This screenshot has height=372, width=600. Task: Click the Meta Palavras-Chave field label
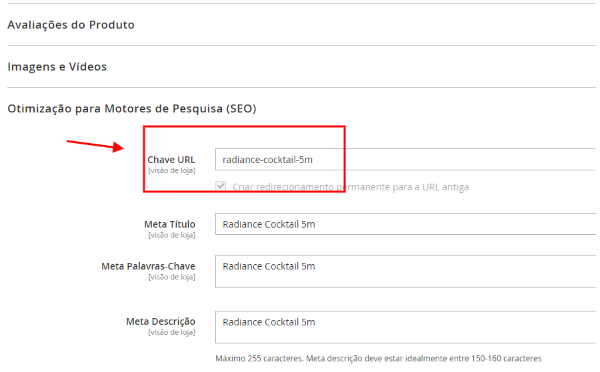148,266
